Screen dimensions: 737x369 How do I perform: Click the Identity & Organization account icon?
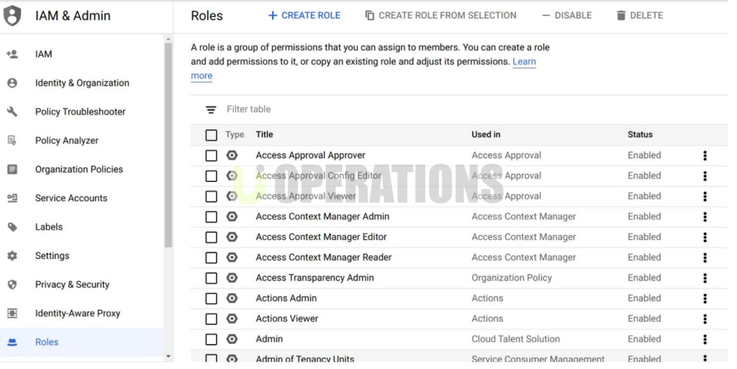tap(12, 83)
